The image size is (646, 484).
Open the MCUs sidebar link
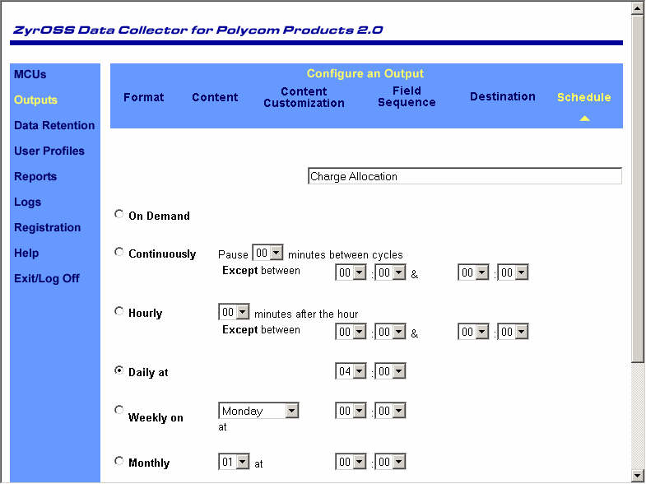point(30,75)
